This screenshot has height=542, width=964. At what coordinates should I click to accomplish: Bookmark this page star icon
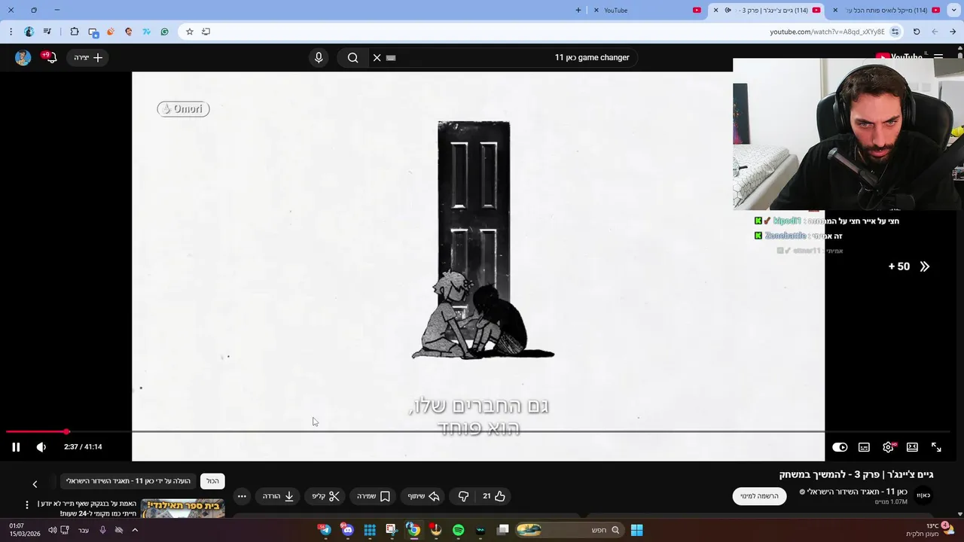190,32
